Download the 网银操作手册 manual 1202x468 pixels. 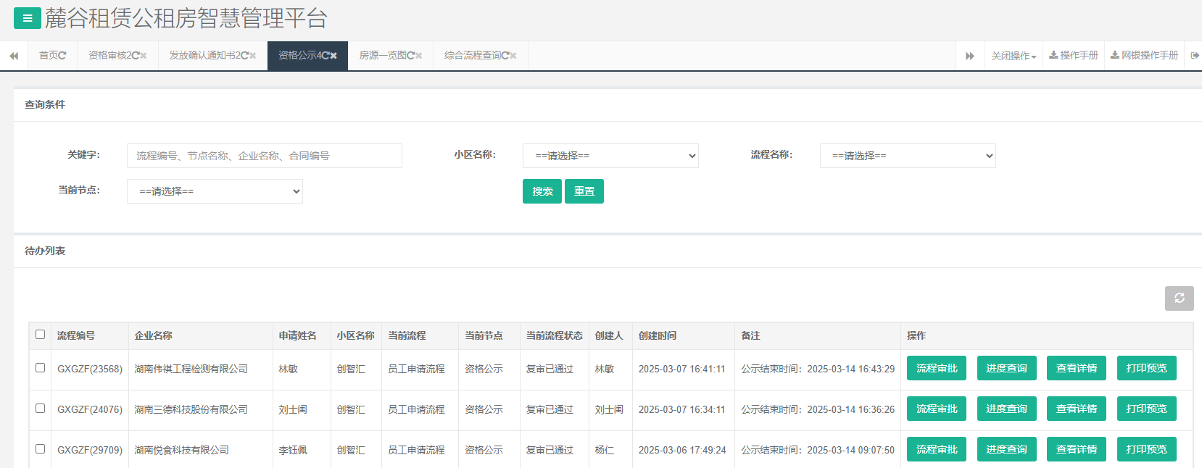pos(1145,56)
